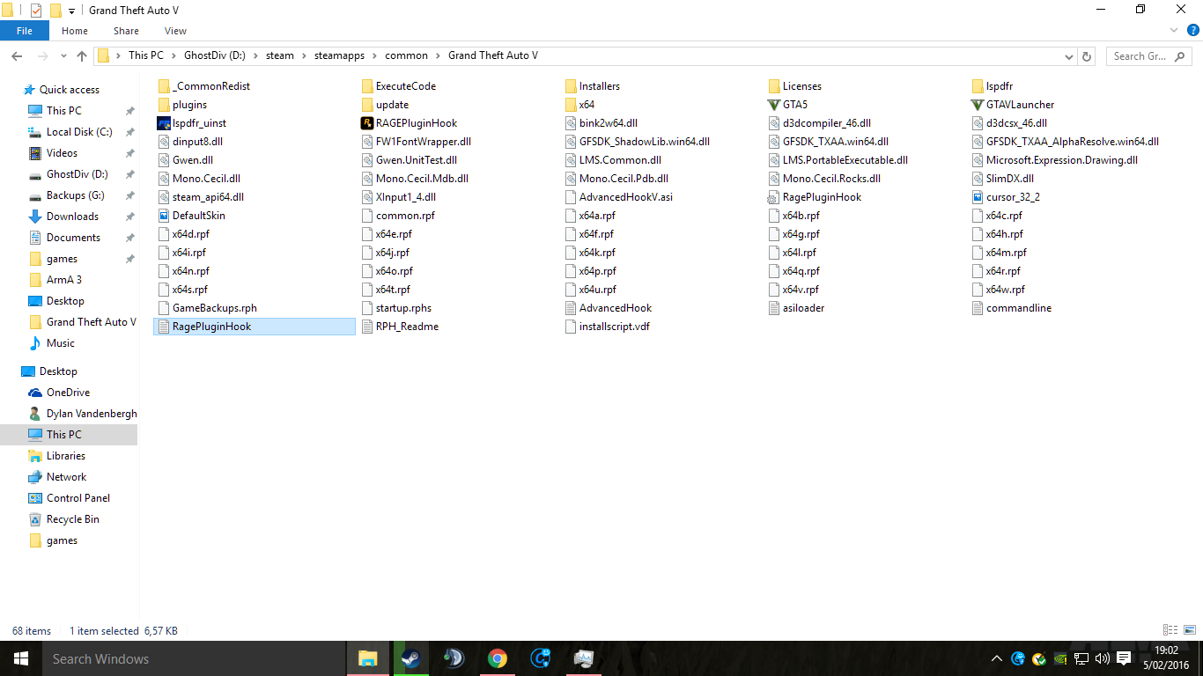The width and height of the screenshot is (1203, 676).
Task: Open the GTA5 executable file
Action: [x=788, y=105]
